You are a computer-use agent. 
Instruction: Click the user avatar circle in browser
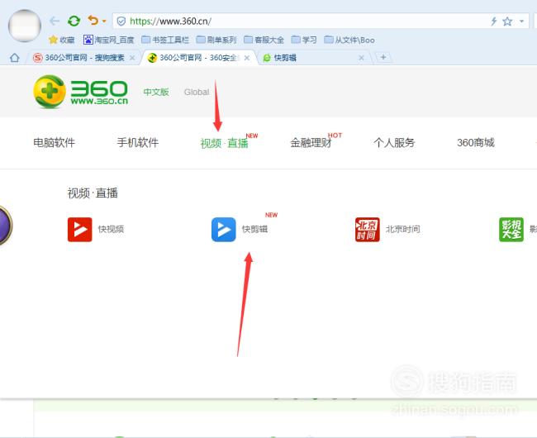tap(25, 26)
